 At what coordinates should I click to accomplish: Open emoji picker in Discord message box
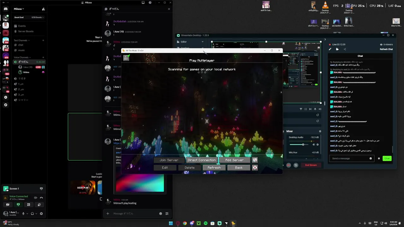[161, 213]
